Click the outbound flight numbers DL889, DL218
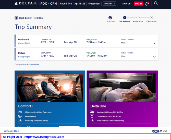 pyautogui.click(x=46, y=39)
